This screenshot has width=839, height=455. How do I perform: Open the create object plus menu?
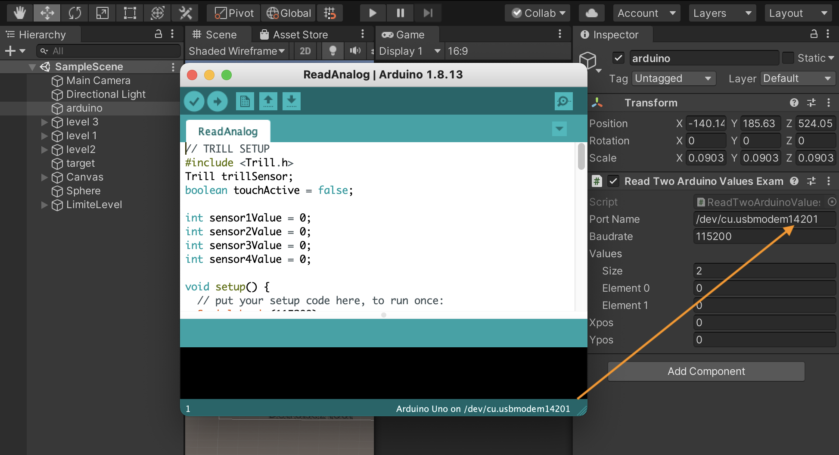click(15, 51)
